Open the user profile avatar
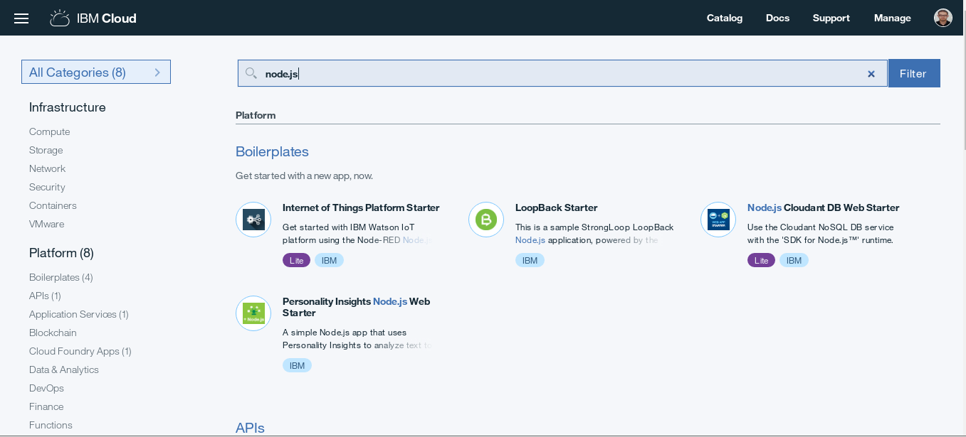The height and width of the screenshot is (437, 966). [943, 18]
